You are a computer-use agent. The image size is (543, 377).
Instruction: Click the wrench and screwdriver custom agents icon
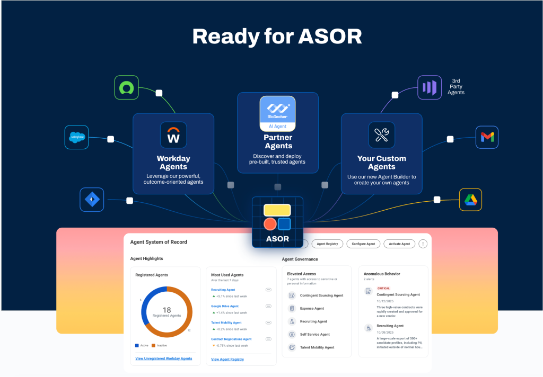pyautogui.click(x=381, y=135)
